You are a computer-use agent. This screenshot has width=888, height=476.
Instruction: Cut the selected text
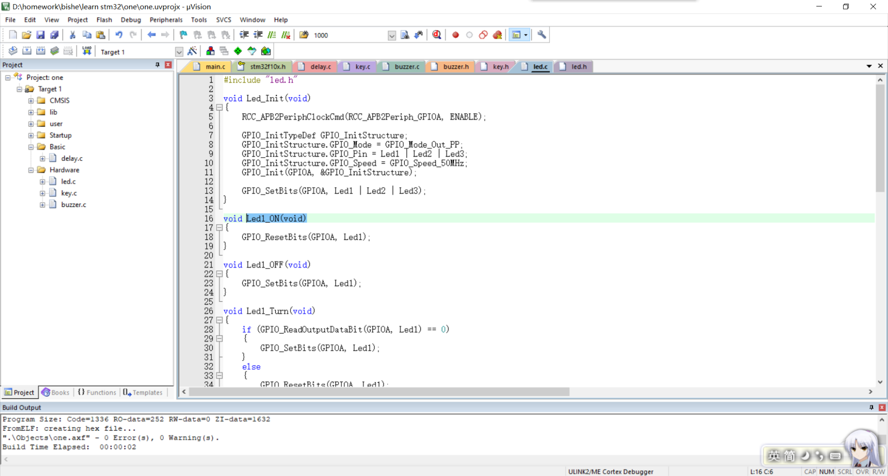(72, 35)
